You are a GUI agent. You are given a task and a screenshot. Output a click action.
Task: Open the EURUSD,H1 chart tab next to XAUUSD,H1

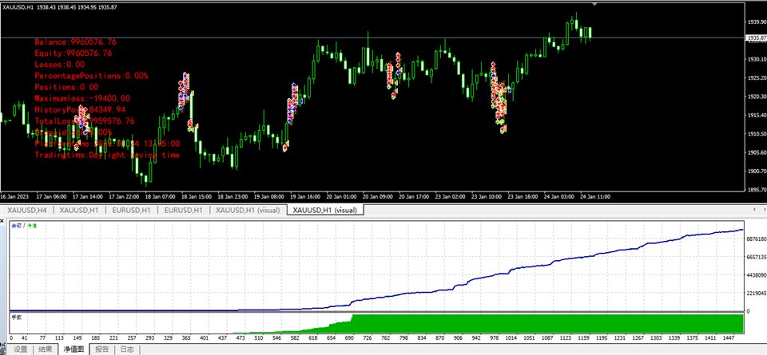click(130, 210)
